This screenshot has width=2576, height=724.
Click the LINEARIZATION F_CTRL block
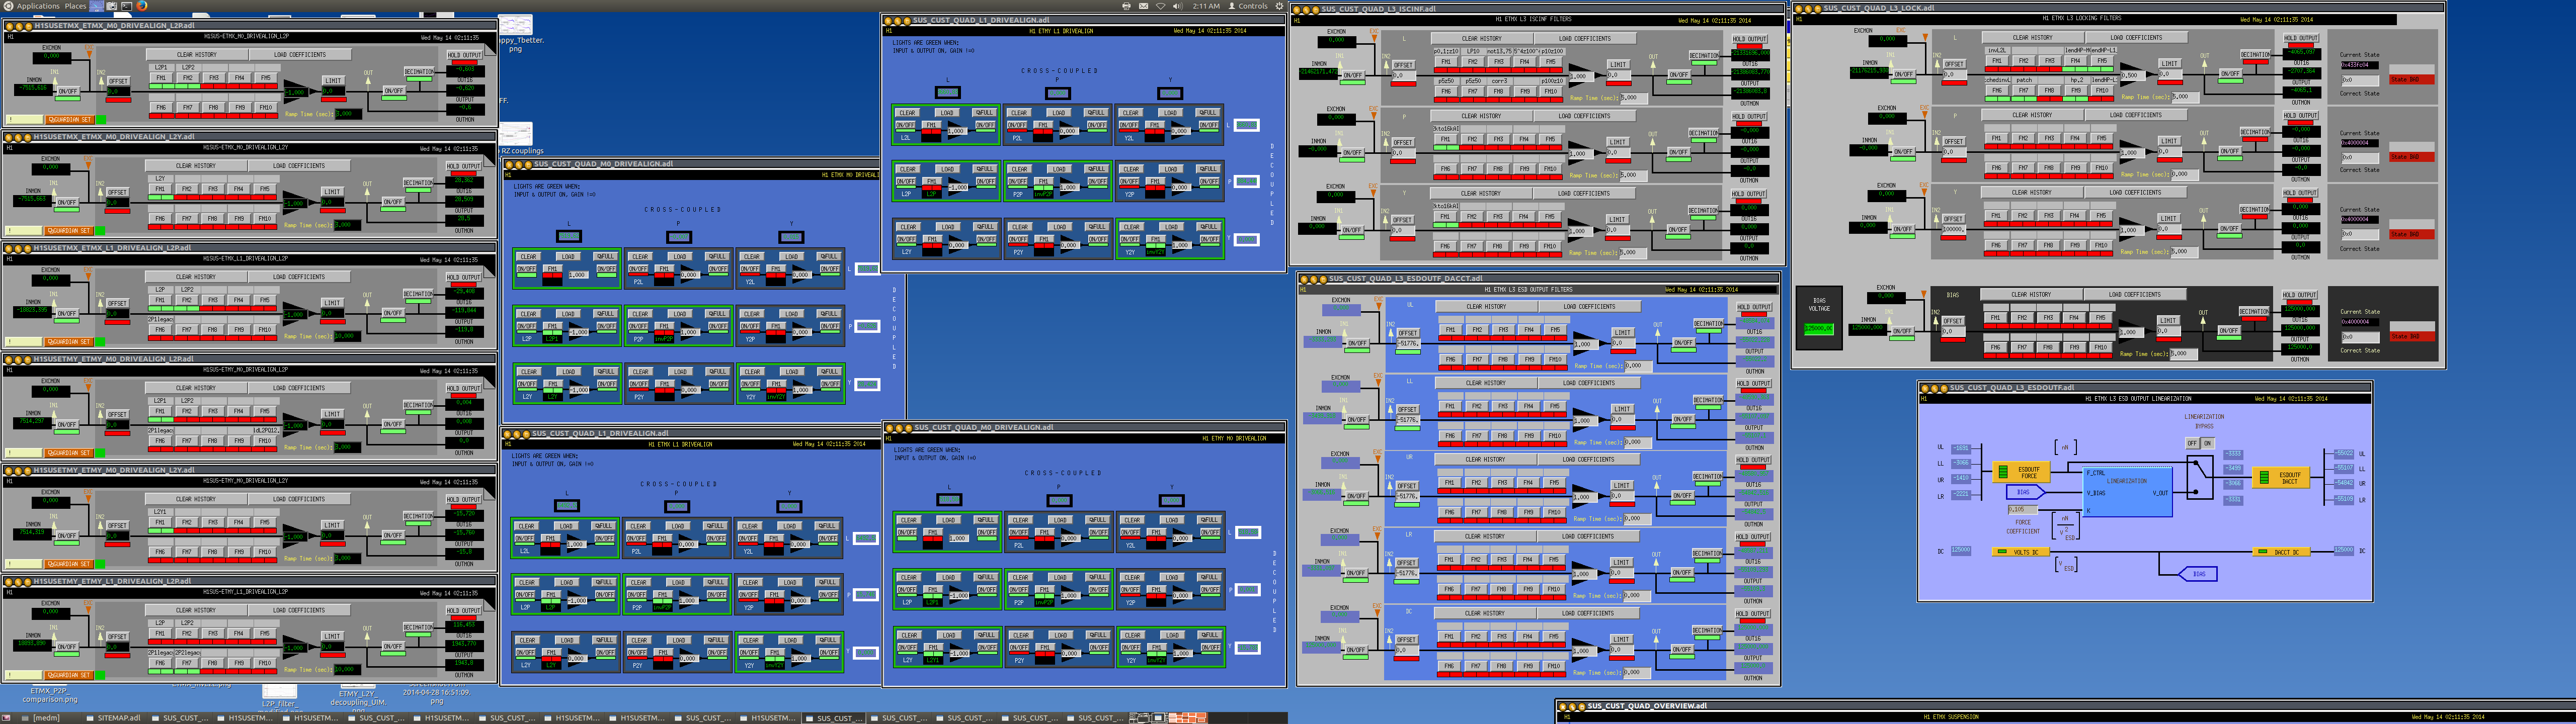[2128, 491]
